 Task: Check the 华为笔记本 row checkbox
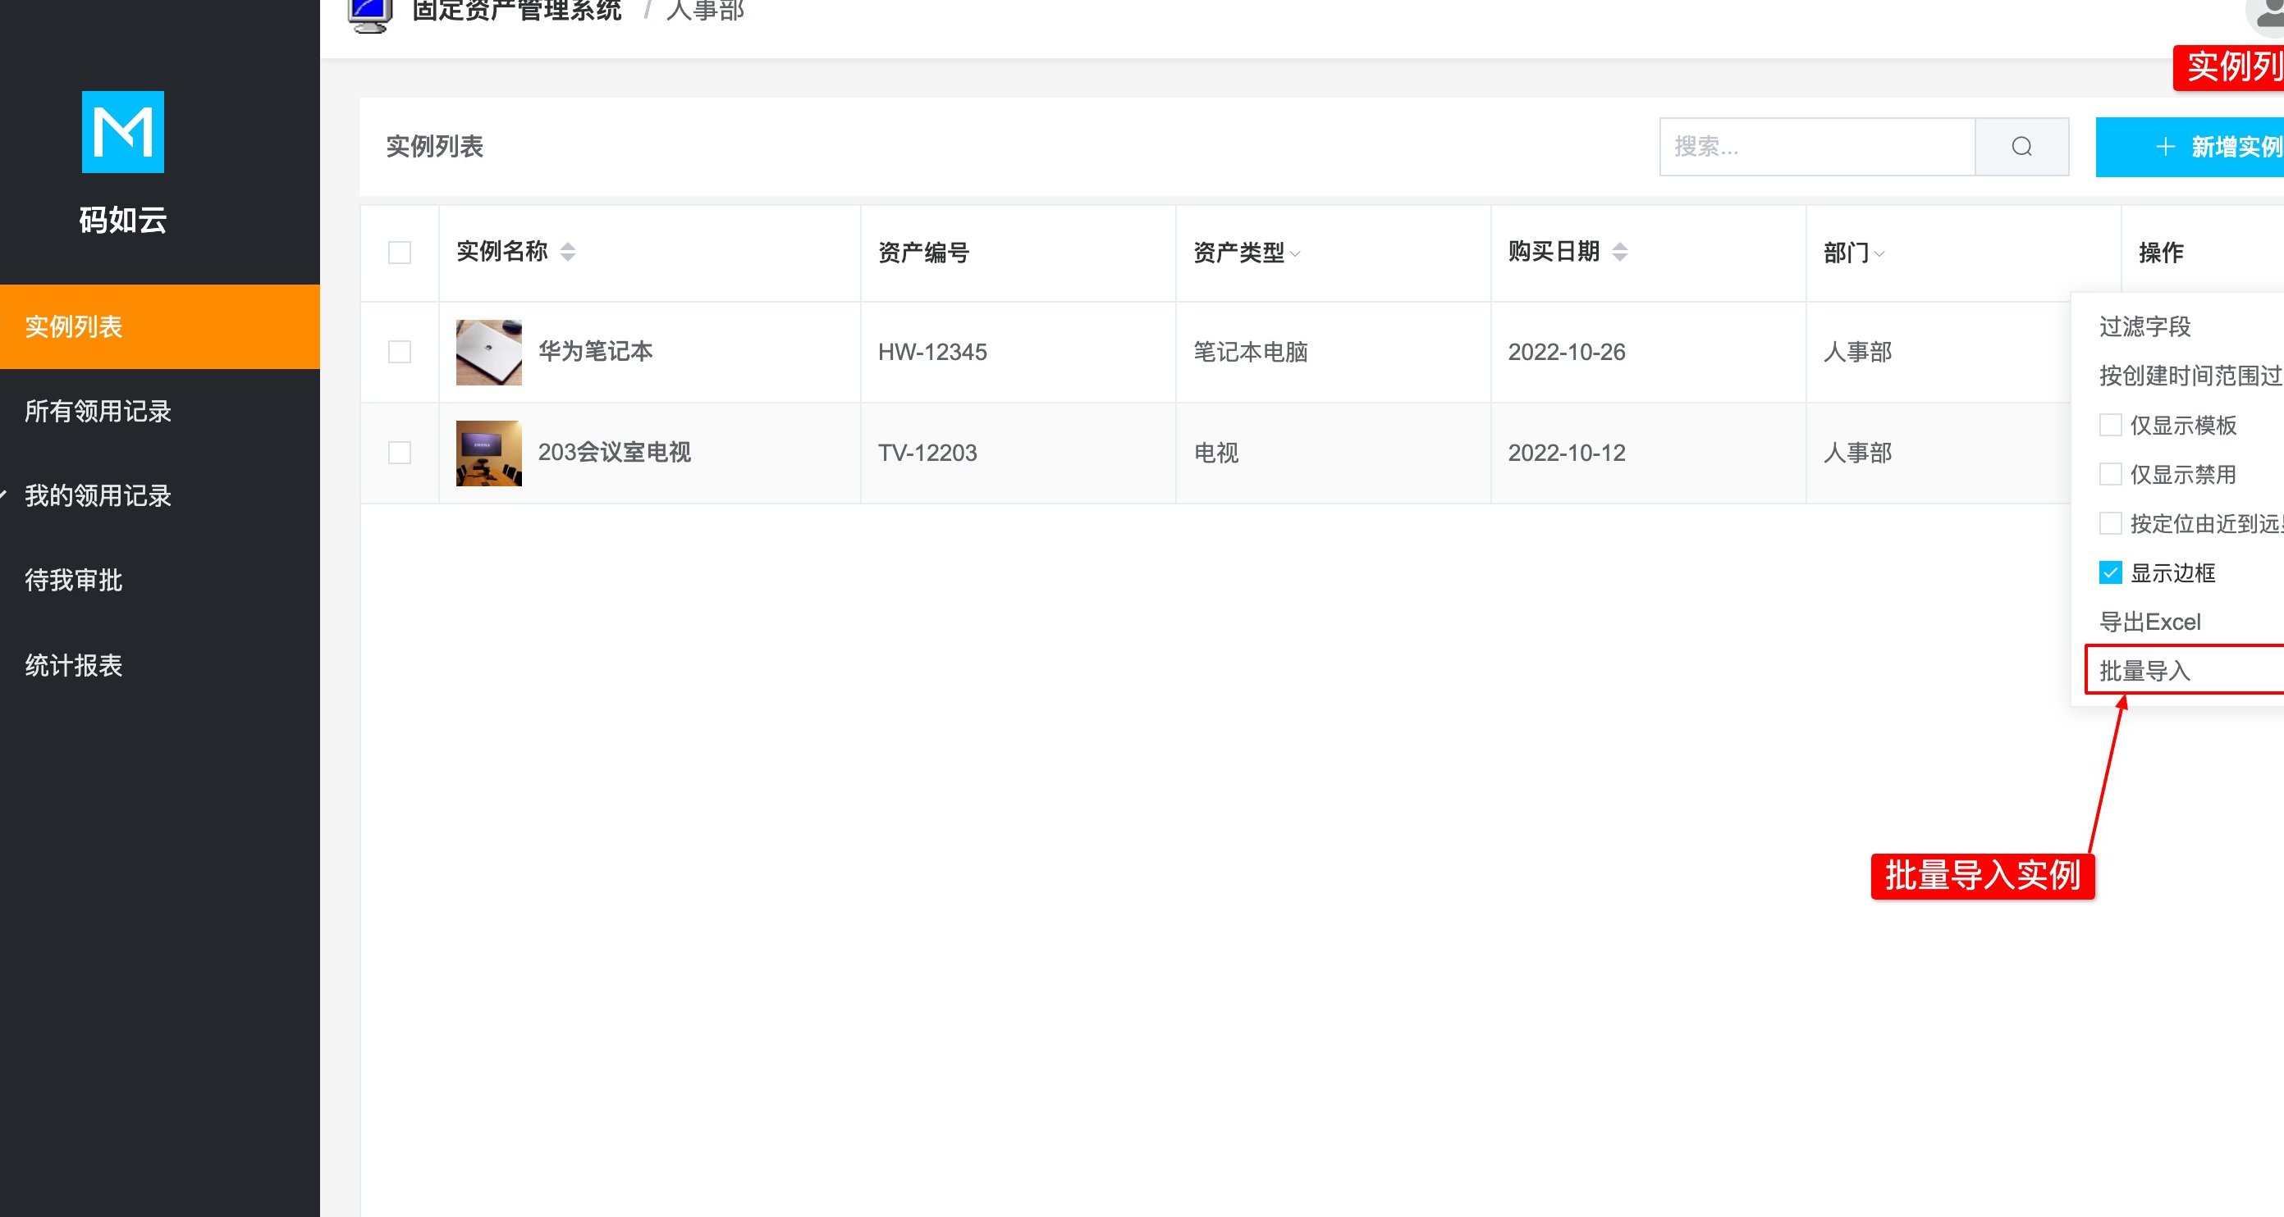tap(400, 352)
